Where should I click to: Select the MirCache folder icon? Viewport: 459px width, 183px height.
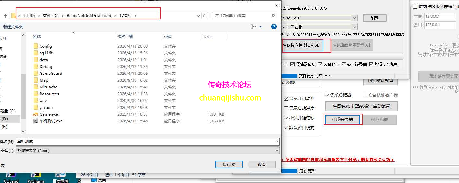coord(36,87)
